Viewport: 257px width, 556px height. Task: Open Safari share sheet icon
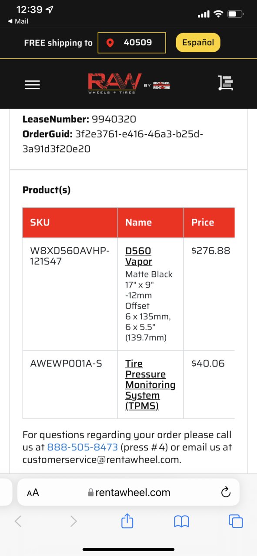click(x=127, y=520)
